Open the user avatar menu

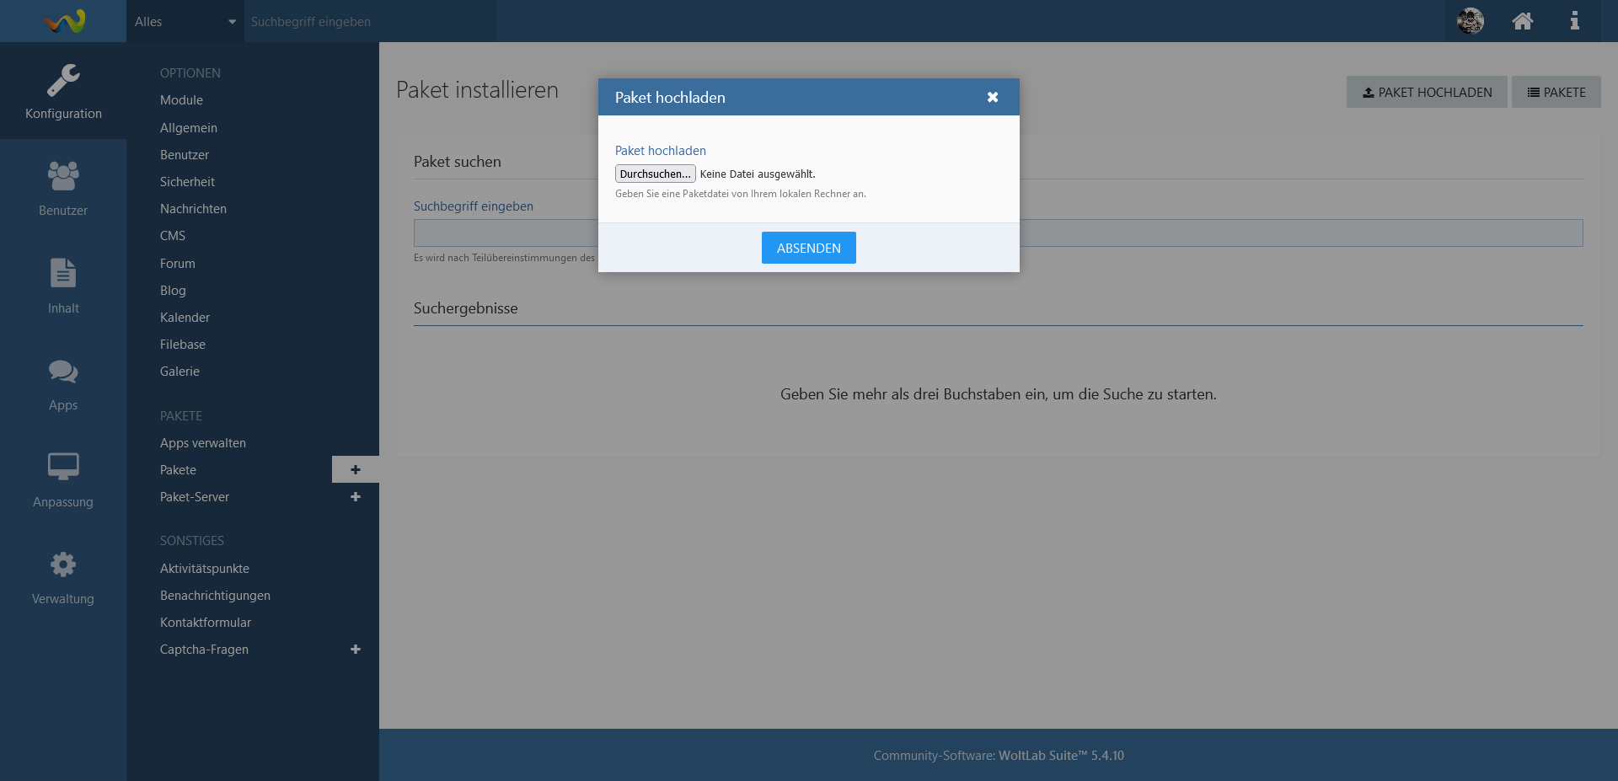tap(1471, 21)
